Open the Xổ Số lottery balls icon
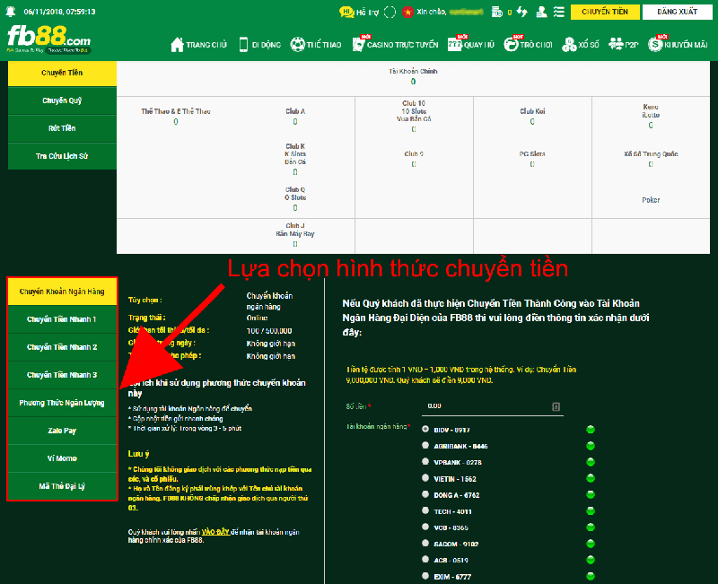Screen dimensions: 718x584 click(569, 44)
